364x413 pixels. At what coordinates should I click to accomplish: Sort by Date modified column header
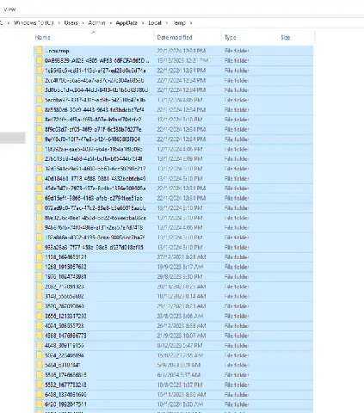(x=175, y=37)
